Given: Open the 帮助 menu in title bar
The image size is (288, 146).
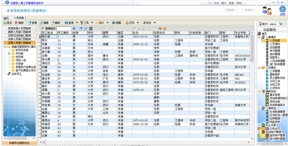Looking at the screenshot, I should pos(239,3).
